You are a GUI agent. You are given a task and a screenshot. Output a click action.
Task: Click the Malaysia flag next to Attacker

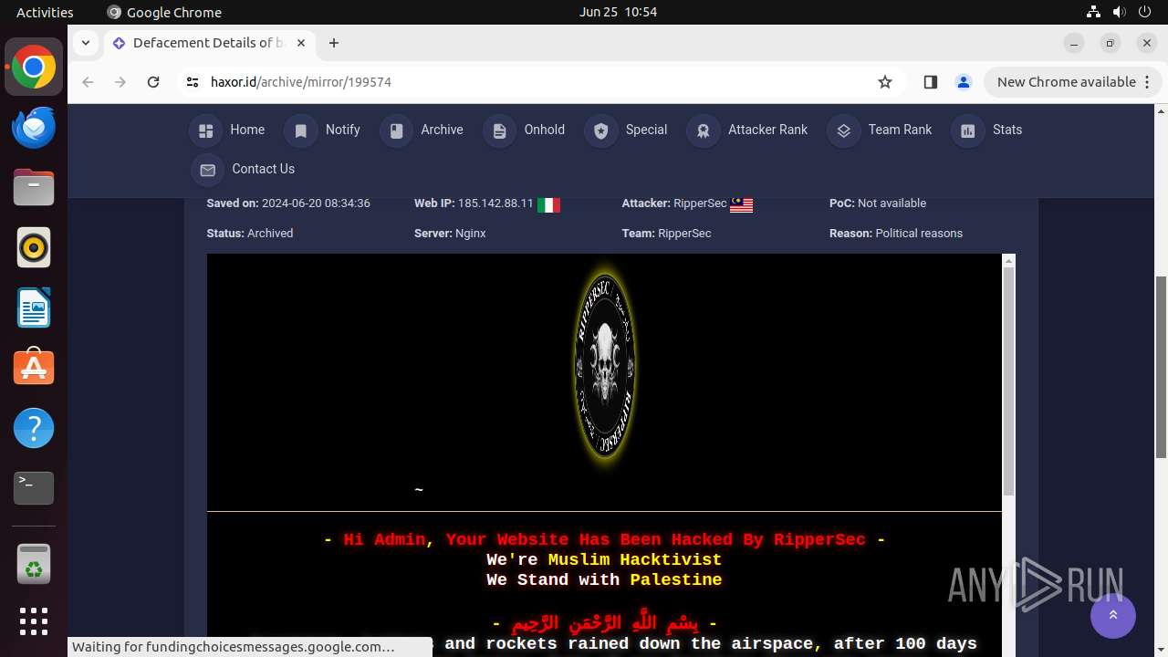pos(742,204)
